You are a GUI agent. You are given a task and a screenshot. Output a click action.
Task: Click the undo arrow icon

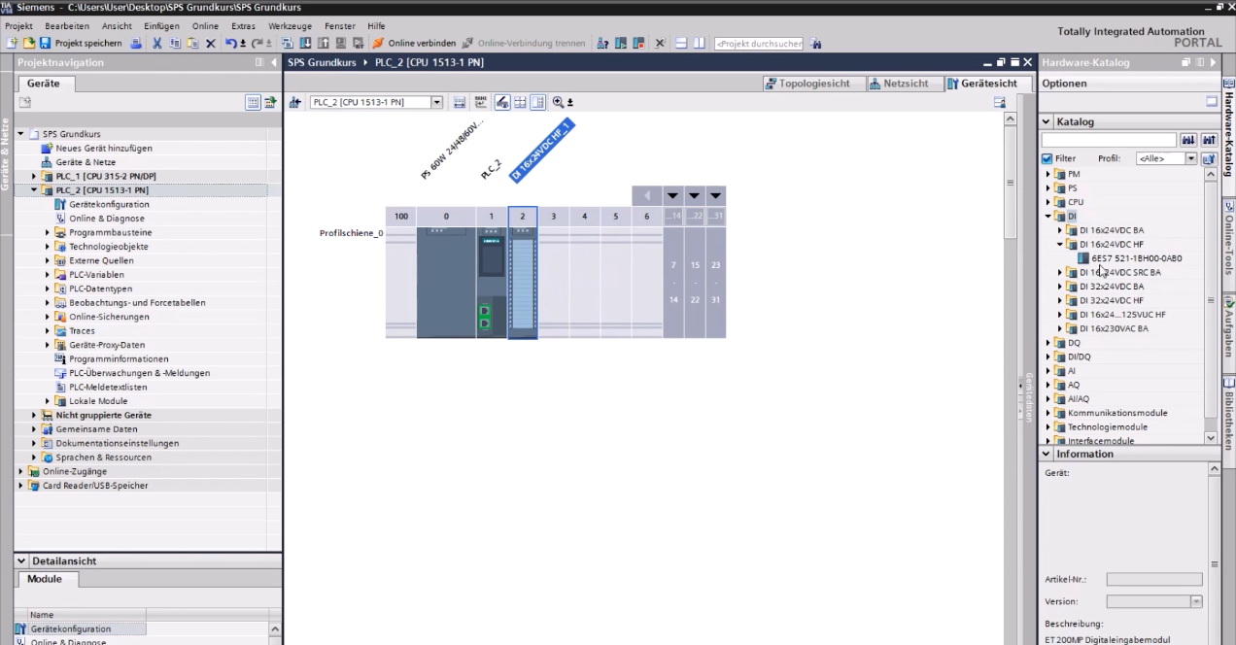click(x=230, y=44)
